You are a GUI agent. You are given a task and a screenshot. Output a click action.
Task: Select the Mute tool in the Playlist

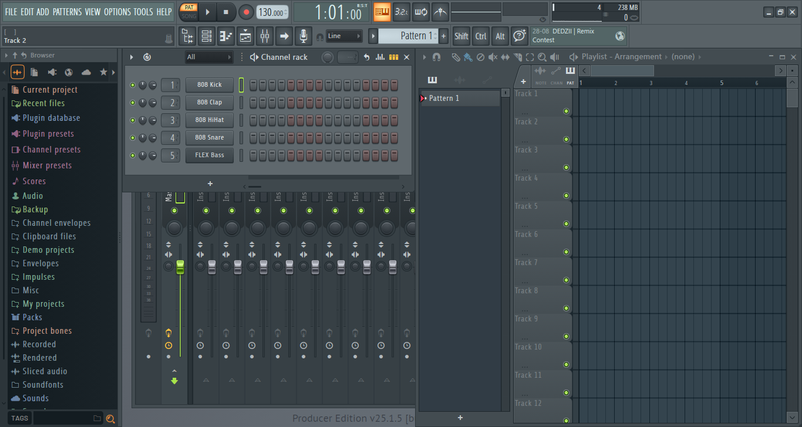click(493, 57)
